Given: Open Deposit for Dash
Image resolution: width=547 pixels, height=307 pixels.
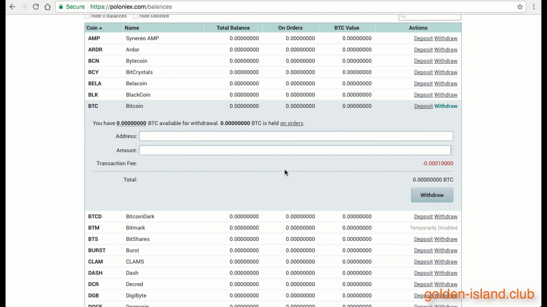Looking at the screenshot, I should [423, 273].
